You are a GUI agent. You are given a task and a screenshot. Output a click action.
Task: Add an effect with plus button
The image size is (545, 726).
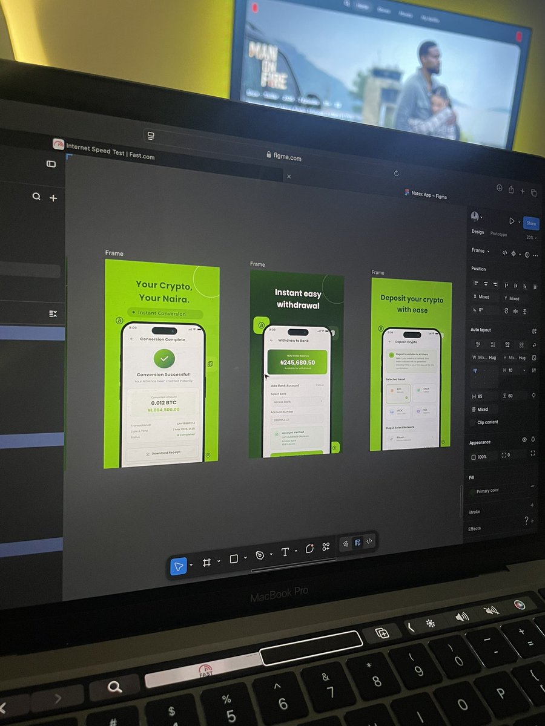(533, 521)
